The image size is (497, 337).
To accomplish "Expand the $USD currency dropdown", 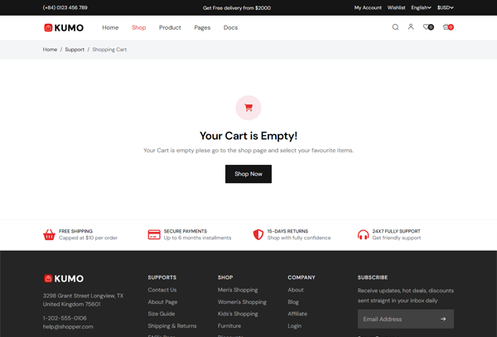I will pos(445,7).
